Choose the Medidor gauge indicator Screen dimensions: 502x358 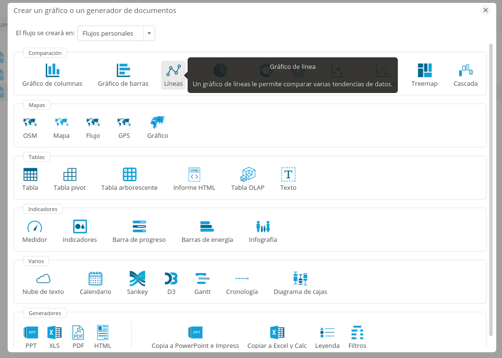click(35, 227)
